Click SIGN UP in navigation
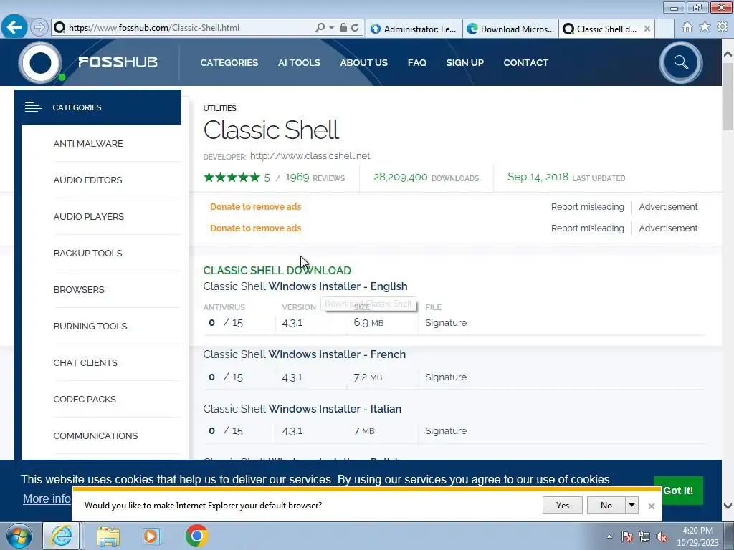734x550 pixels. point(464,63)
